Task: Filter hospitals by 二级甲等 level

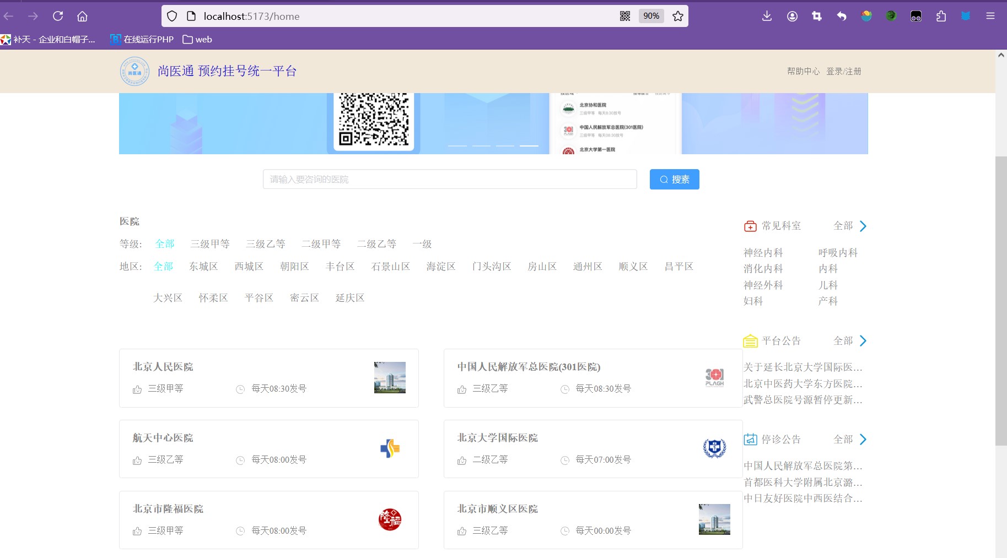Action: [321, 244]
